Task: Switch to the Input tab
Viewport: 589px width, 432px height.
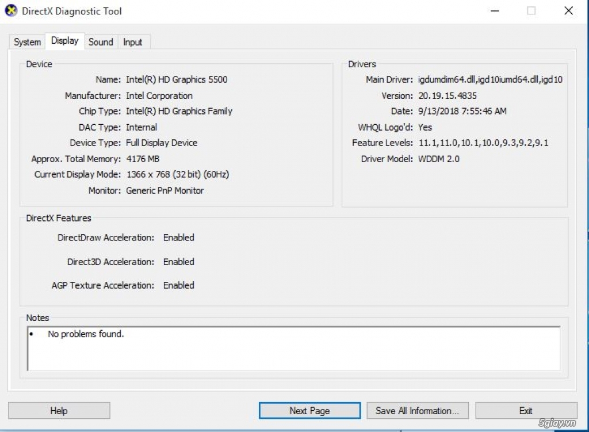Action: [x=133, y=41]
